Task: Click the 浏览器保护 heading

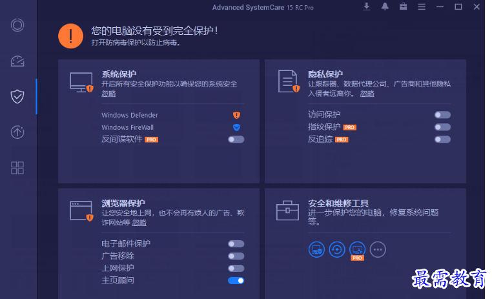Action: pos(123,203)
